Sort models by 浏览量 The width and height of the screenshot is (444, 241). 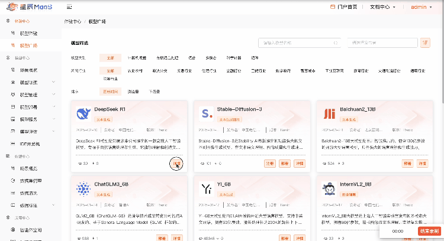[133, 92]
